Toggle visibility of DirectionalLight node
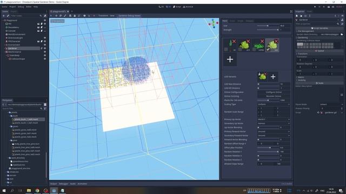This screenshot has width=346, height=194. 45,38
